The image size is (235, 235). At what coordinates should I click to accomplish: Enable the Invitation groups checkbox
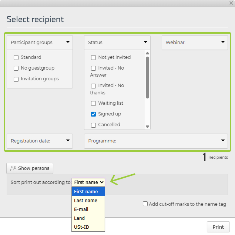click(16, 79)
